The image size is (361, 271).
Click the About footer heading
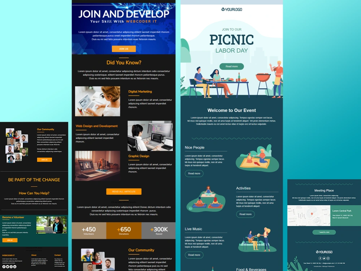tap(34, 255)
